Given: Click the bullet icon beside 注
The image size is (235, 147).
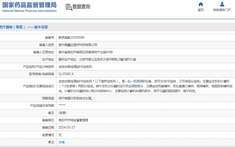Looking at the screenshot, I should coord(49,142).
